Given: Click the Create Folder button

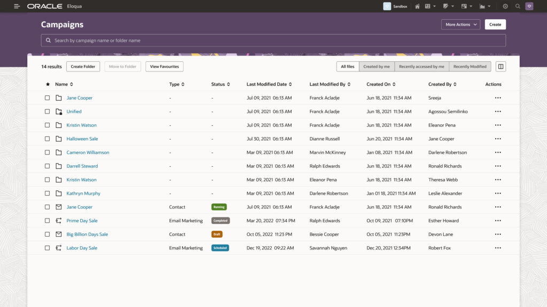Looking at the screenshot, I should tap(83, 67).
